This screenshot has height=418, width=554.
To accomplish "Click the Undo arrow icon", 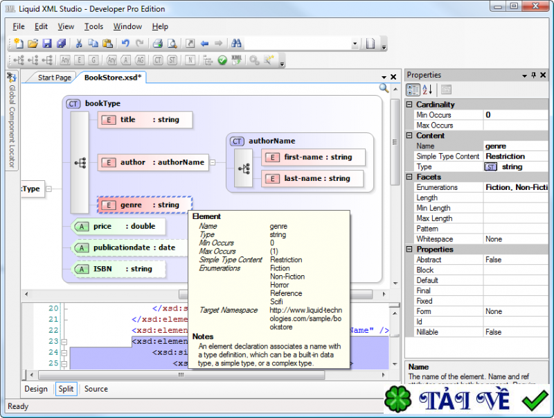I will tap(125, 44).
